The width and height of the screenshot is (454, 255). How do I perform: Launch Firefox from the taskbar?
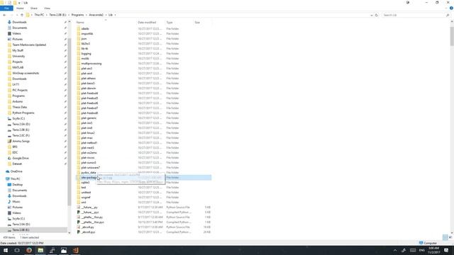tap(29, 250)
